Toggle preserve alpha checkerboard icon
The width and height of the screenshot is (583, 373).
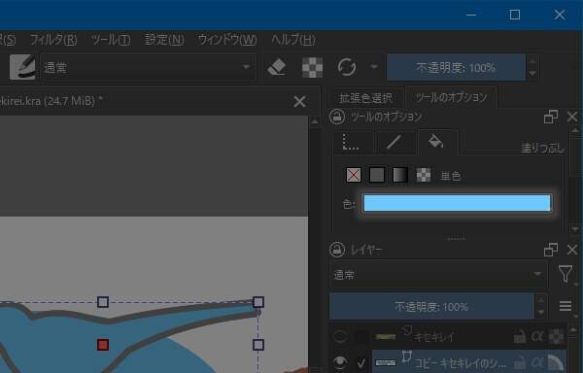[312, 67]
